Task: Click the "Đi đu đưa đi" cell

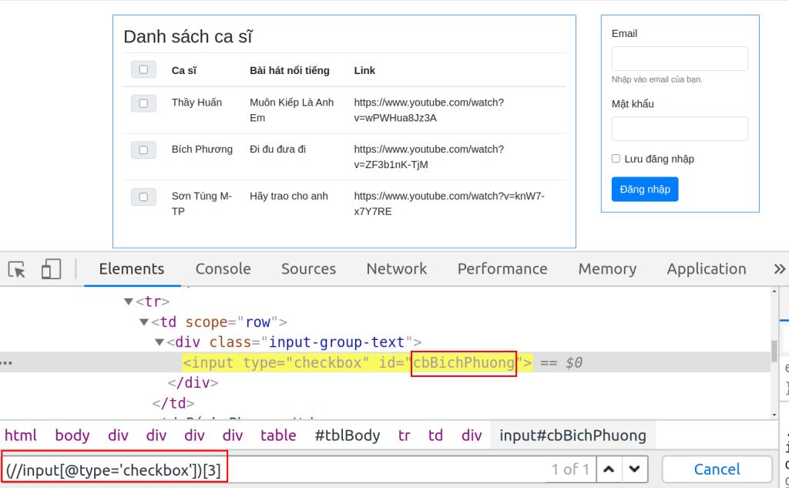Action: point(277,150)
